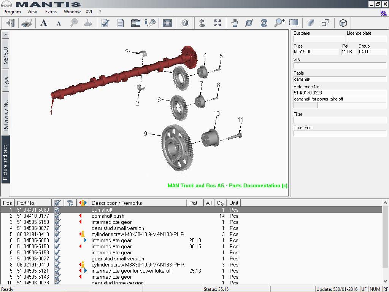Toggle the checkbox for gear stud small version

pos(57,228)
